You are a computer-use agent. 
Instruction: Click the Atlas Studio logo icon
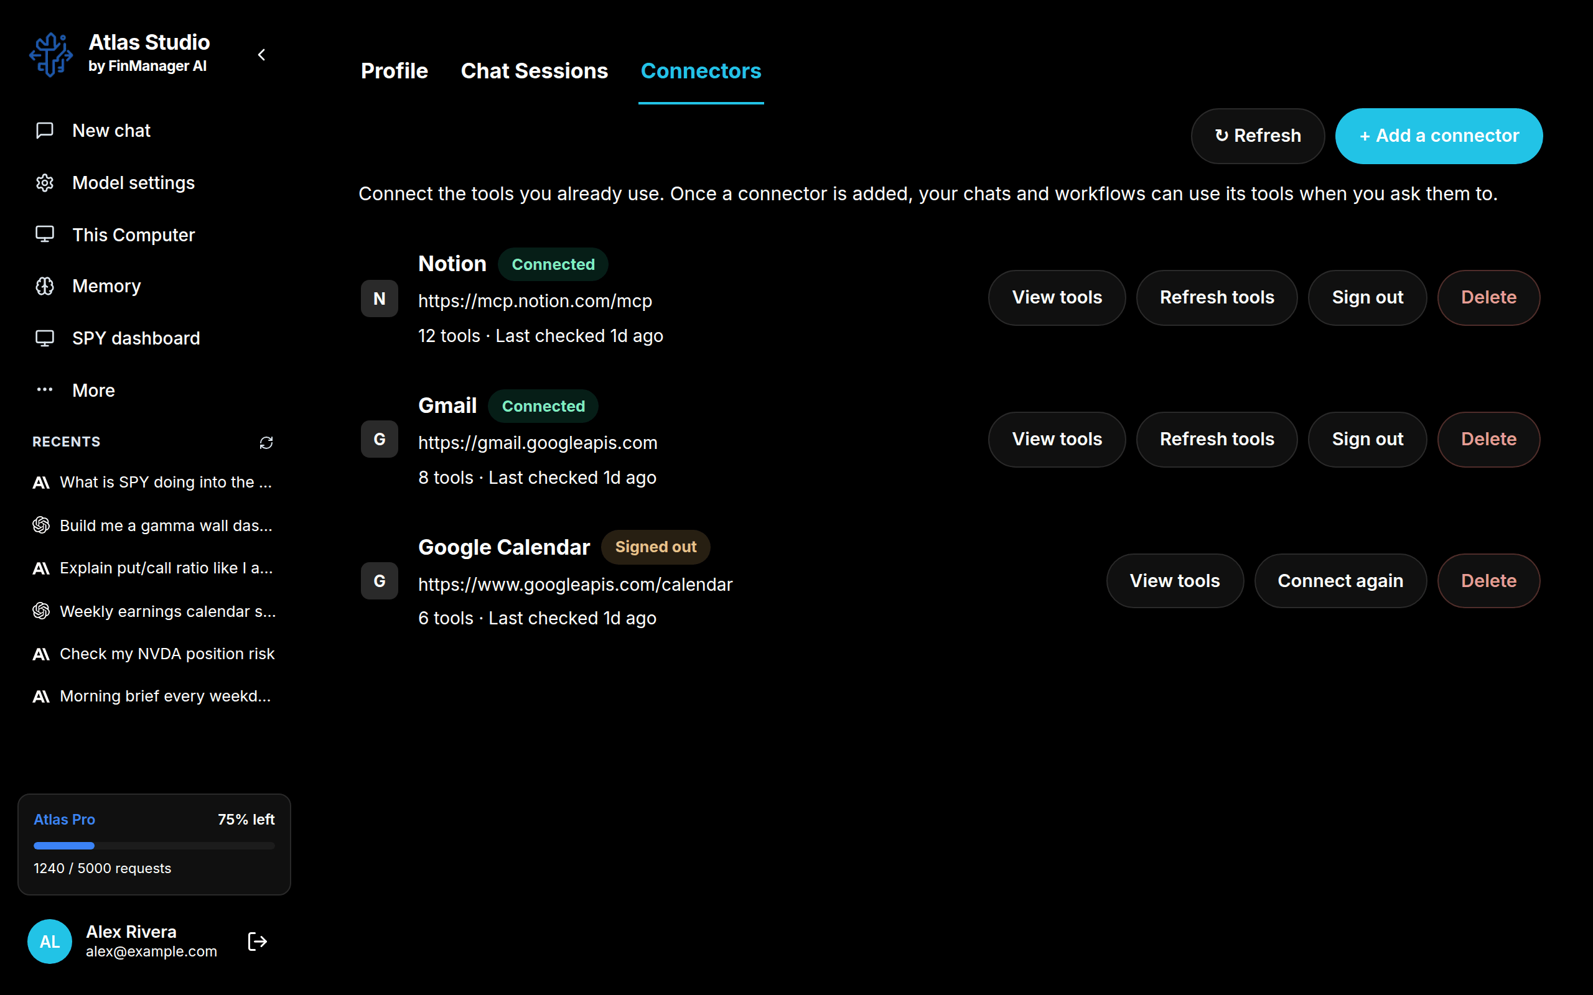[50, 55]
